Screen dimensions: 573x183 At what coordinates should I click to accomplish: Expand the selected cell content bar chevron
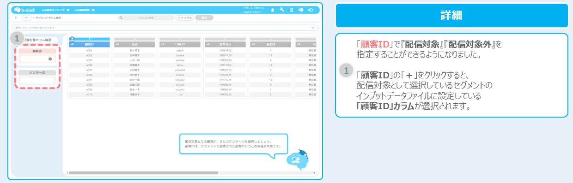point(313,28)
